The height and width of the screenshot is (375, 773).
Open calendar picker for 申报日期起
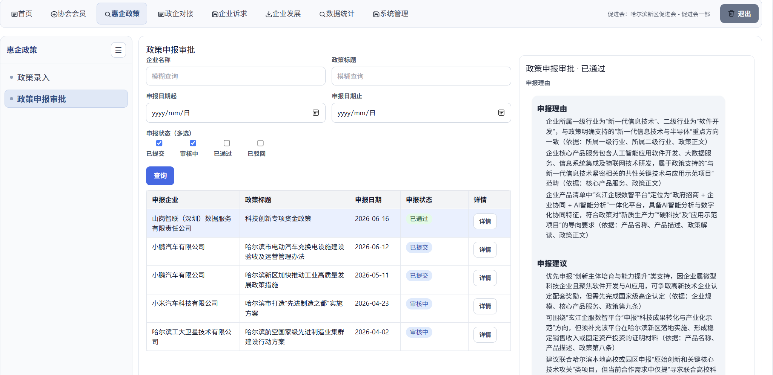316,113
